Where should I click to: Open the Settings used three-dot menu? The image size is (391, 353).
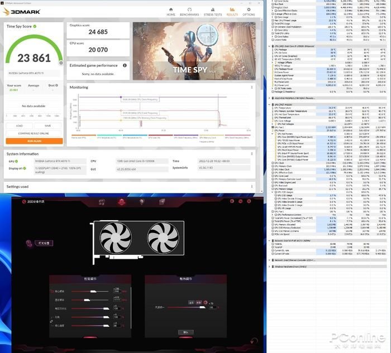[252, 187]
